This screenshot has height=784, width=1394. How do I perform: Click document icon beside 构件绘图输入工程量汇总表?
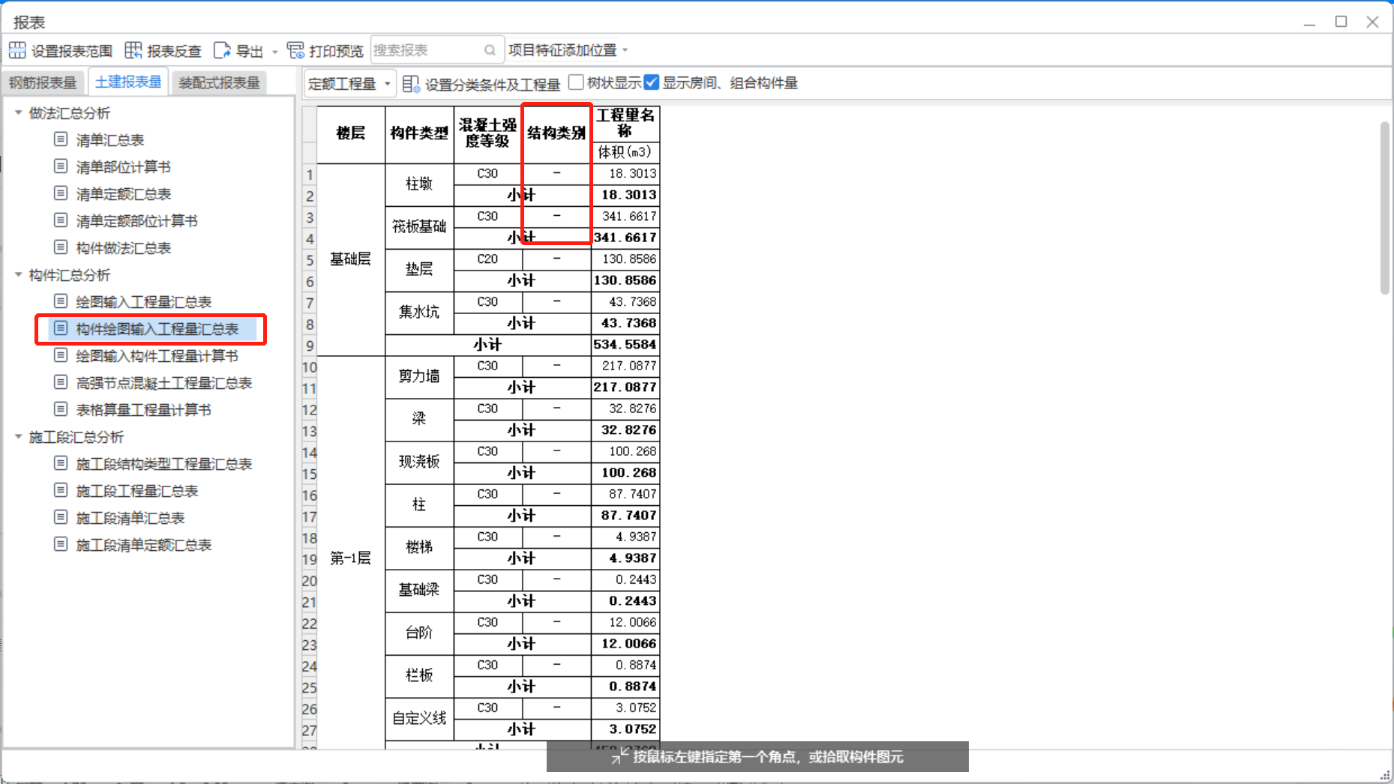(x=61, y=328)
